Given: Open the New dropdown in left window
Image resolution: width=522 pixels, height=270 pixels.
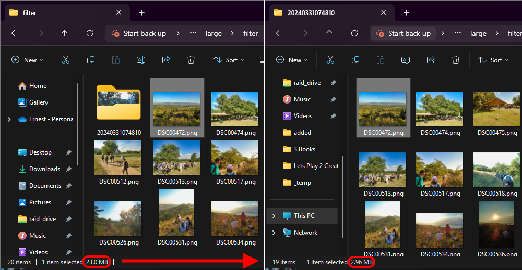Looking at the screenshot, I should click(x=27, y=60).
